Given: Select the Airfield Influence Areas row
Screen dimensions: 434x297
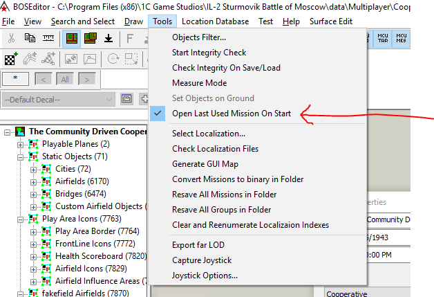Looking at the screenshot, I should tap(101, 281).
